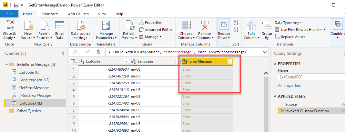Expand the formula bar
345x132 pixels.
[265, 52]
